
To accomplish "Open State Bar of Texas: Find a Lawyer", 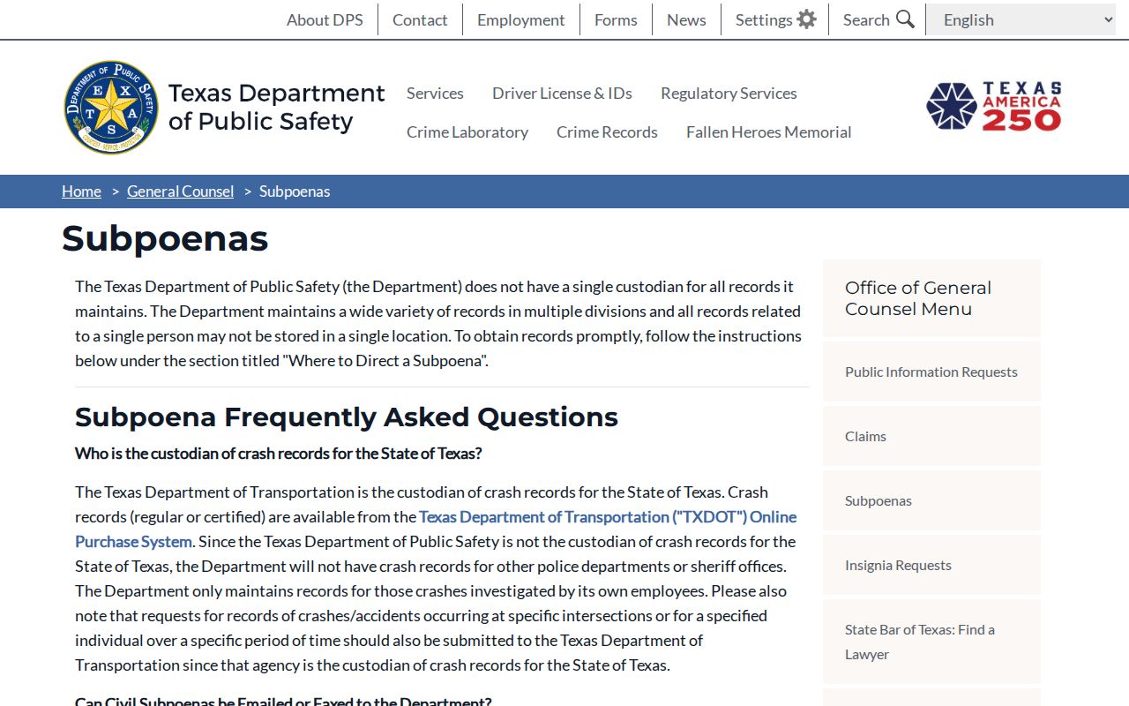I will (931, 642).
